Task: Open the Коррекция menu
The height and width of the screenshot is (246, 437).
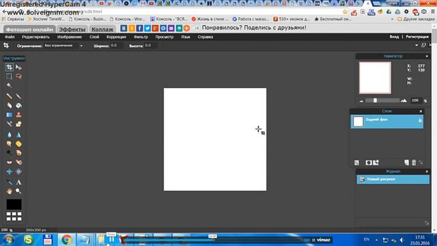Action: 116,37
